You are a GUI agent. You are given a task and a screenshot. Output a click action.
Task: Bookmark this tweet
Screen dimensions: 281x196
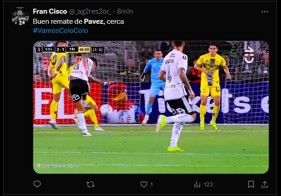pos(251,184)
